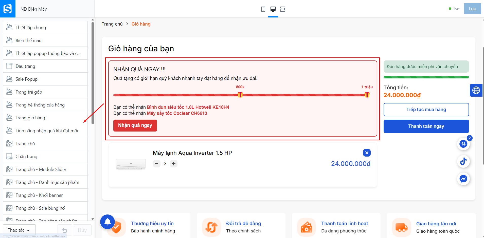Click the sidebar scroll-up arrow

click(x=93, y=19)
